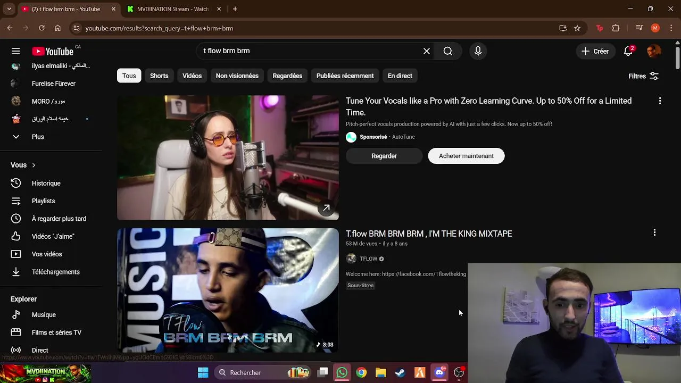This screenshot has height=383, width=681.
Task: Open a new browser tab
Action: coord(235,9)
